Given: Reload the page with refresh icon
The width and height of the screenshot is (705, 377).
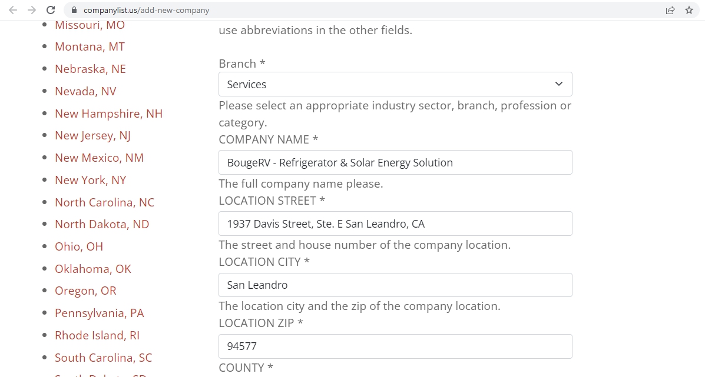Looking at the screenshot, I should point(51,10).
